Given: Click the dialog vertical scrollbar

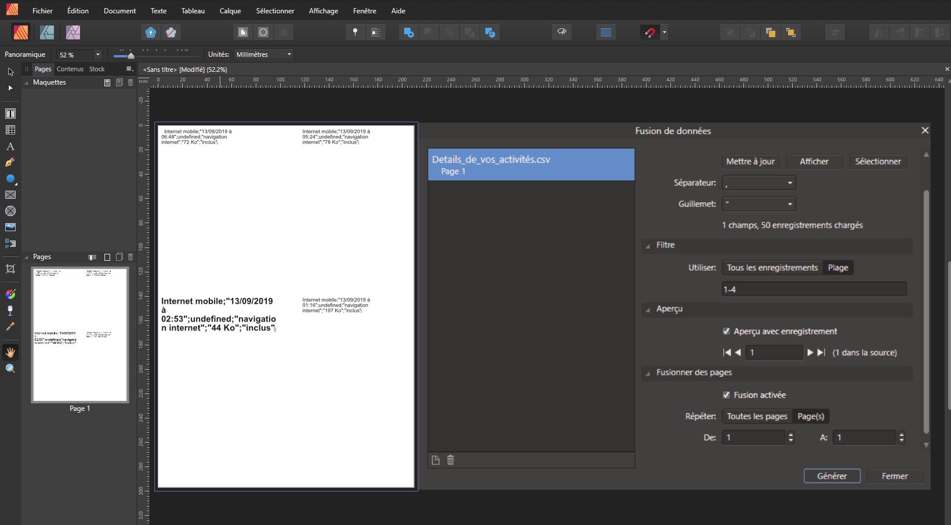Looking at the screenshot, I should point(926,312).
